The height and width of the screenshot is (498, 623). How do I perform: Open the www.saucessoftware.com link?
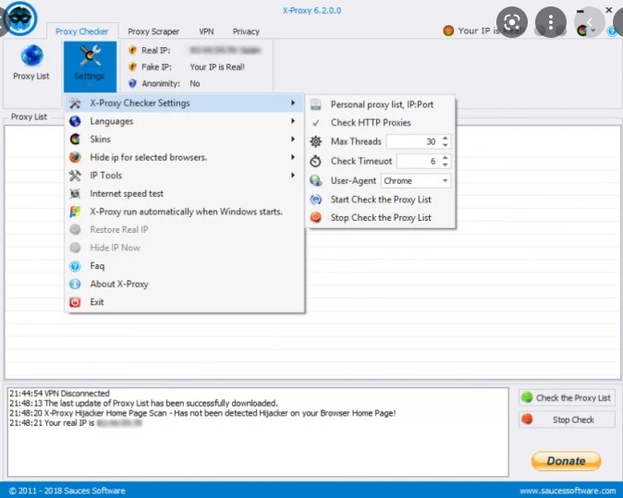568,492
